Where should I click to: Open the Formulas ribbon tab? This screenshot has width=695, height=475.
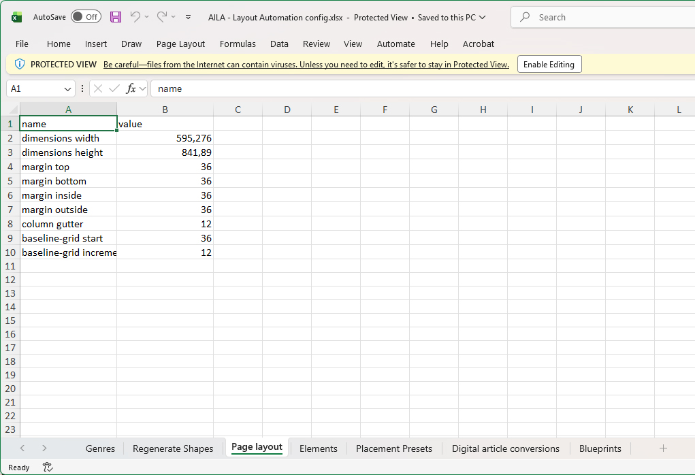238,44
